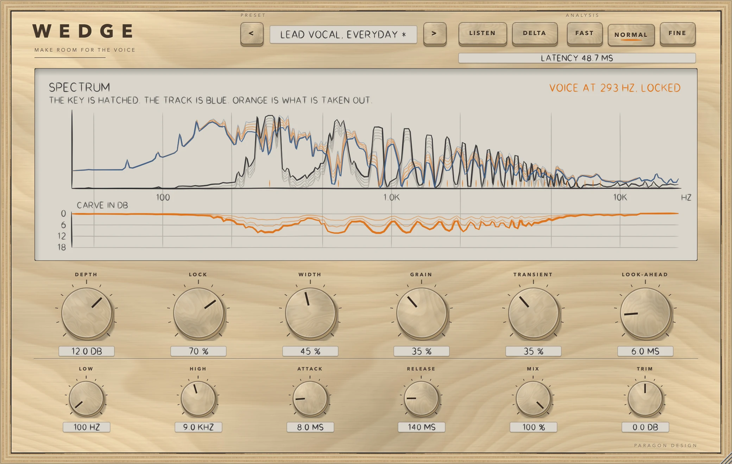
Task: Open the Lead Vocal, Everyday preset selector
Action: 343,34
